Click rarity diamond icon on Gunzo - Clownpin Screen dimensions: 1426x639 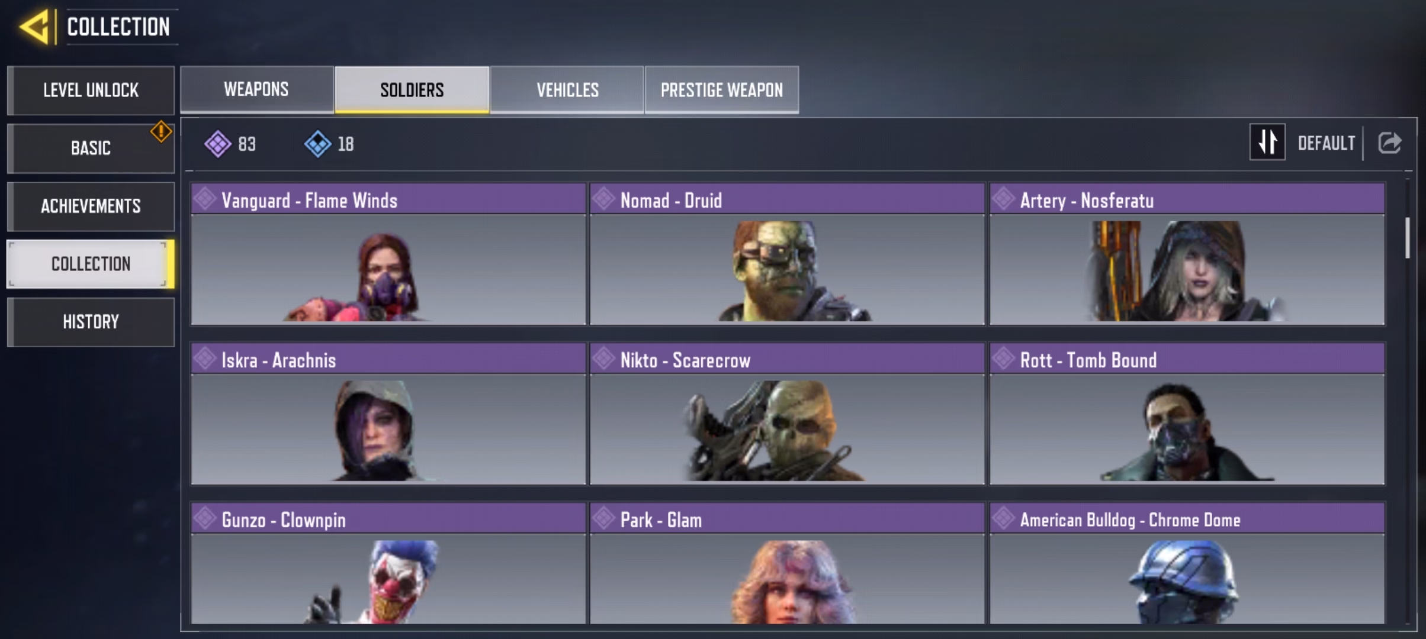click(x=205, y=518)
